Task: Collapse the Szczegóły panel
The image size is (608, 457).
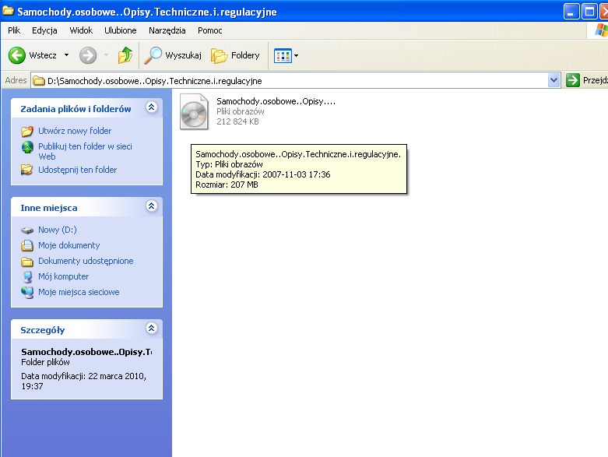Action: pyautogui.click(x=152, y=329)
